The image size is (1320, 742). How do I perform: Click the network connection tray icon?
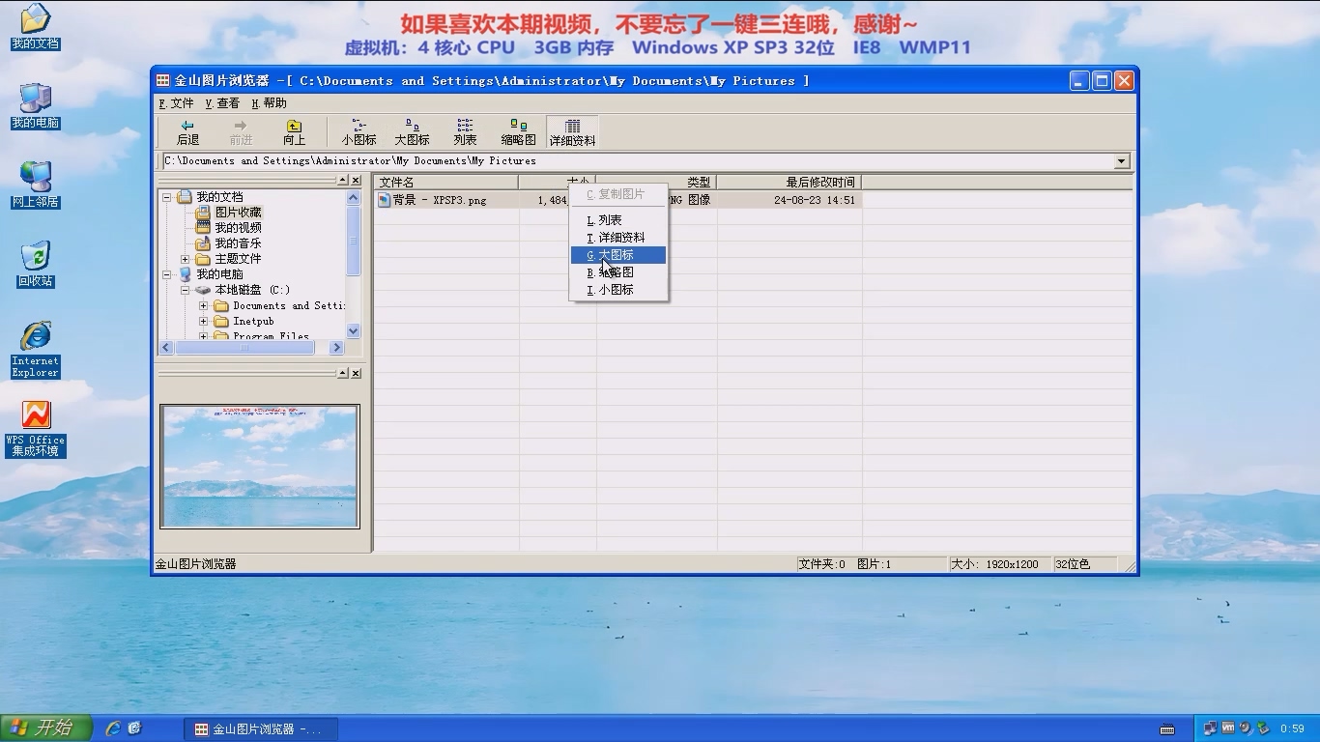(1211, 728)
